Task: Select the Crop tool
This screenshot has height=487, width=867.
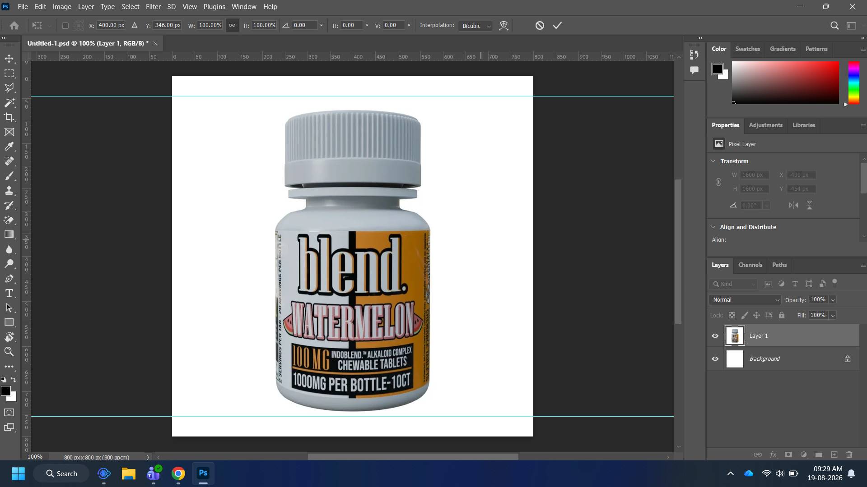Action: point(9,117)
